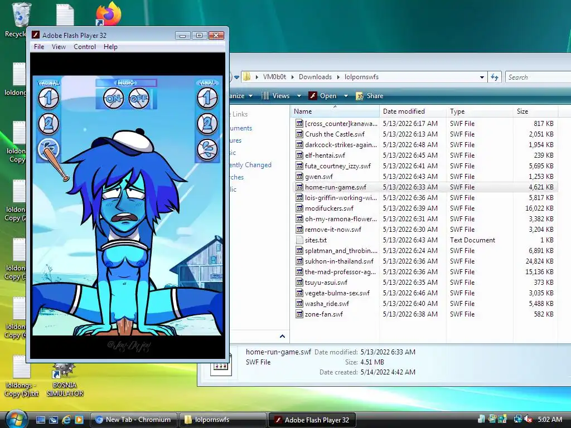Image resolution: width=571 pixels, height=428 pixels.
Task: Click the network tray icon
Action: tap(517, 420)
